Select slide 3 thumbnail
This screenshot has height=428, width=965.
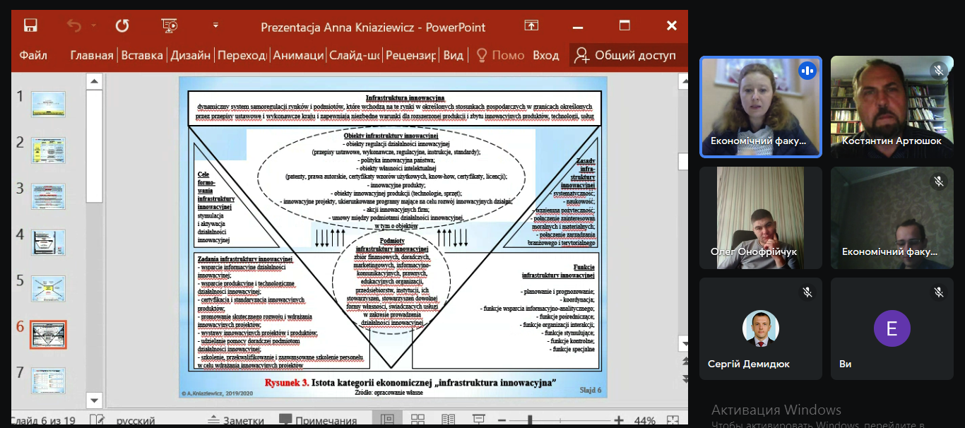[x=49, y=196]
